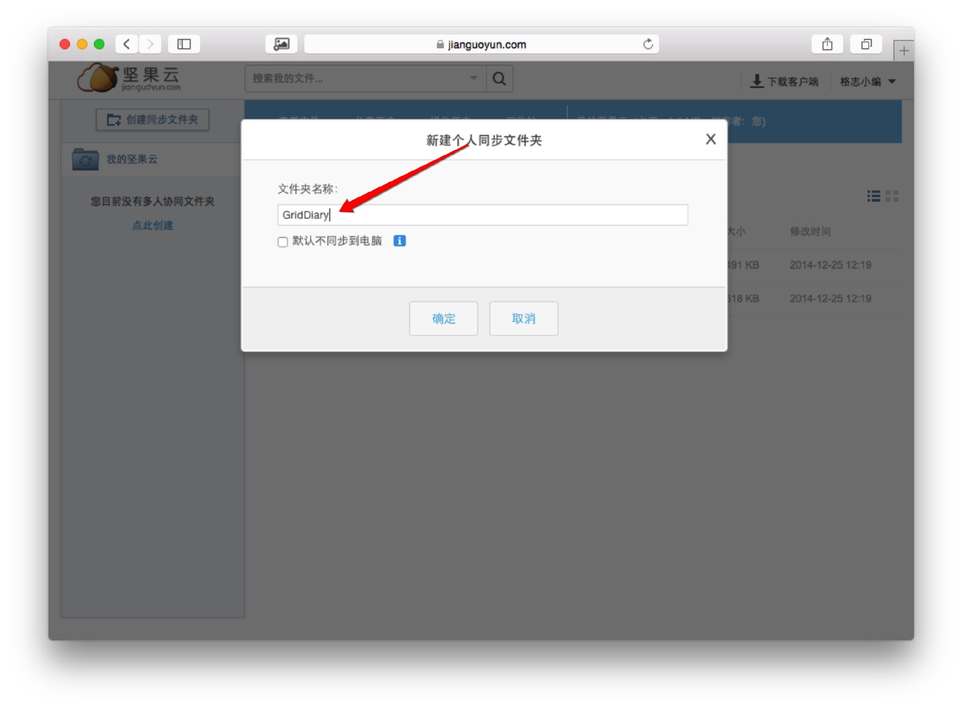Switch to list view icon

pos(873,196)
